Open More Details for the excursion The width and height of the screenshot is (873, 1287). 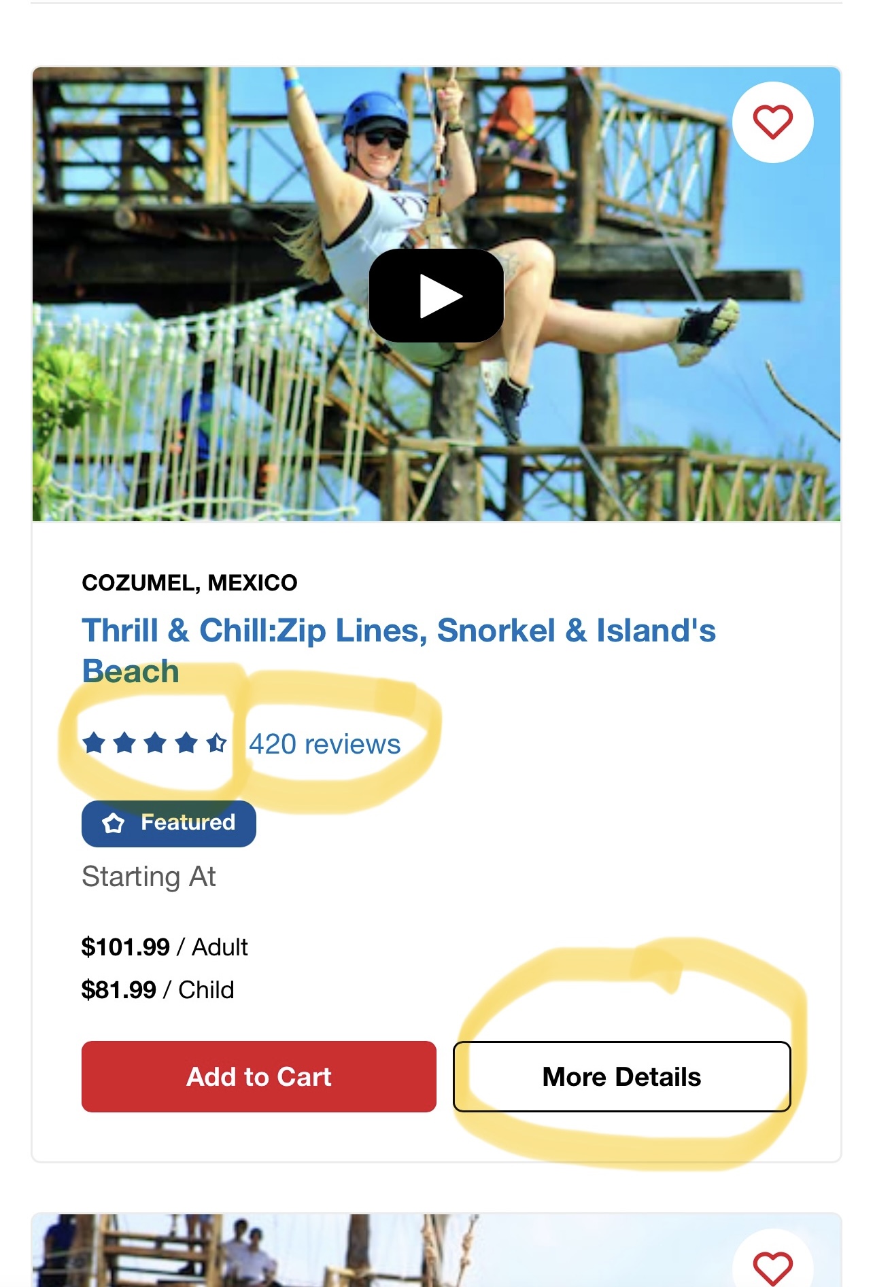point(621,1076)
